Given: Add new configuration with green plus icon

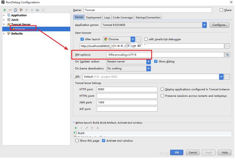Looking at the screenshot, I should click(x=5, y=10).
